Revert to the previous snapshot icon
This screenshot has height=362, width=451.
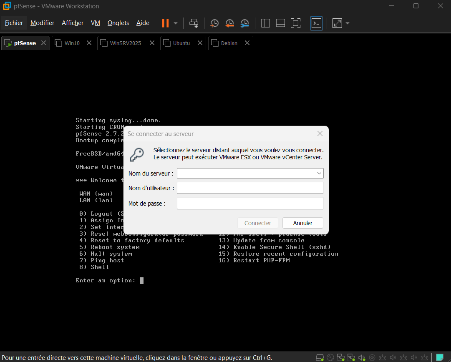(229, 23)
